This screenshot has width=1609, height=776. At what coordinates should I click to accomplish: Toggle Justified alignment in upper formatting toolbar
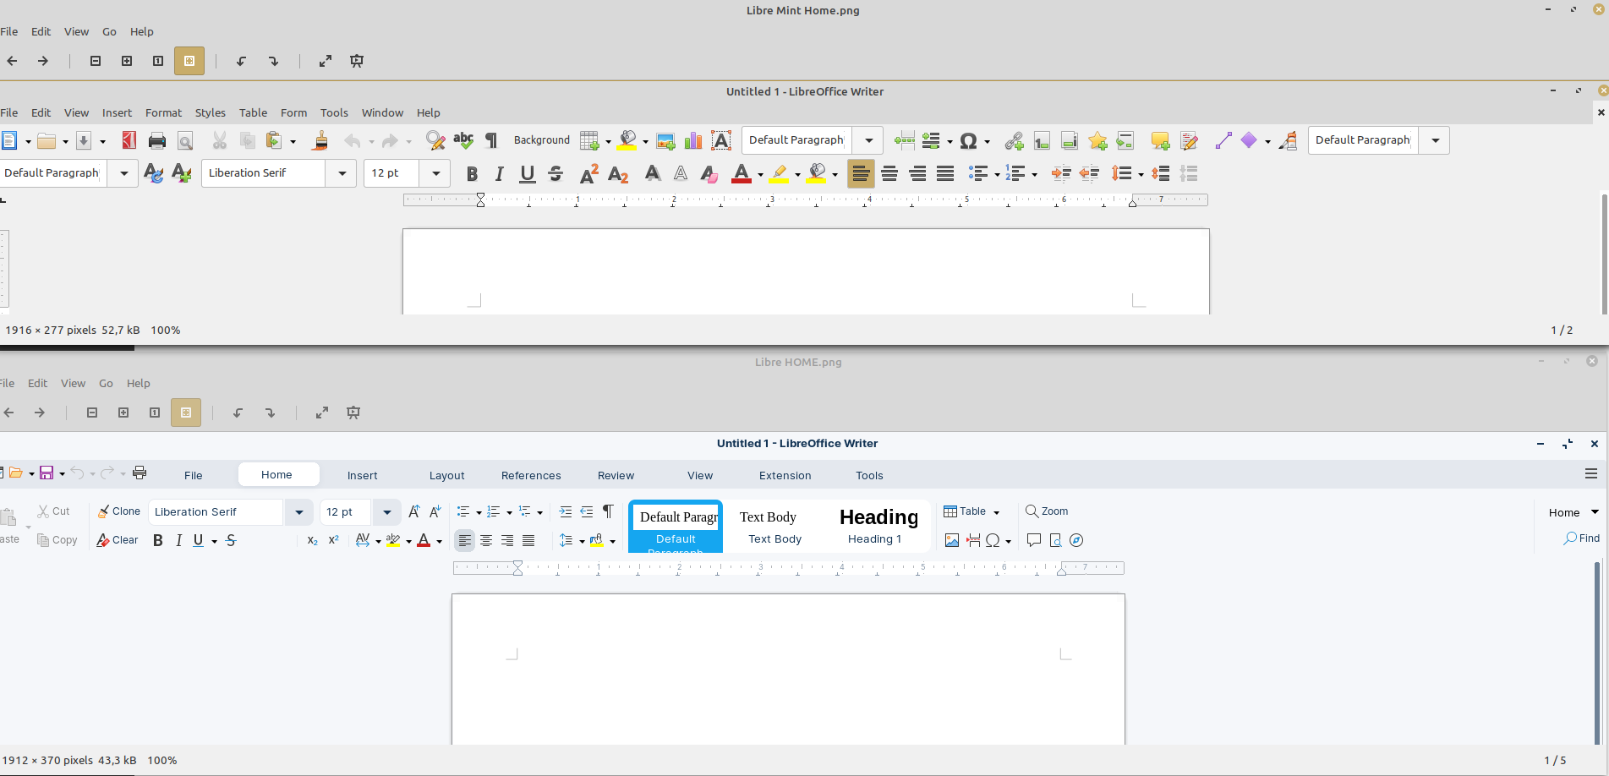coord(945,173)
